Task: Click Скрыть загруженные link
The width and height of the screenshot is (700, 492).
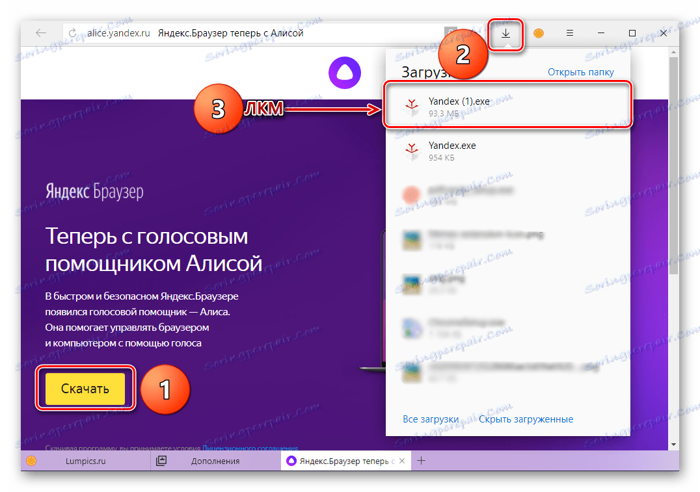Action: coord(526,419)
